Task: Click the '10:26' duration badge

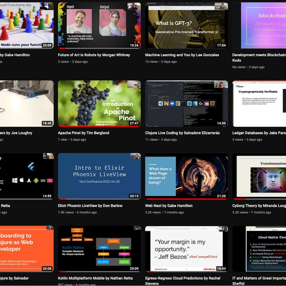Action: click(x=134, y=45)
